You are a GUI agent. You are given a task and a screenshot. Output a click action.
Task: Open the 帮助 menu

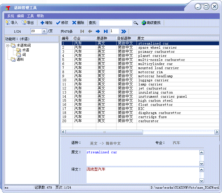tap(40, 16)
